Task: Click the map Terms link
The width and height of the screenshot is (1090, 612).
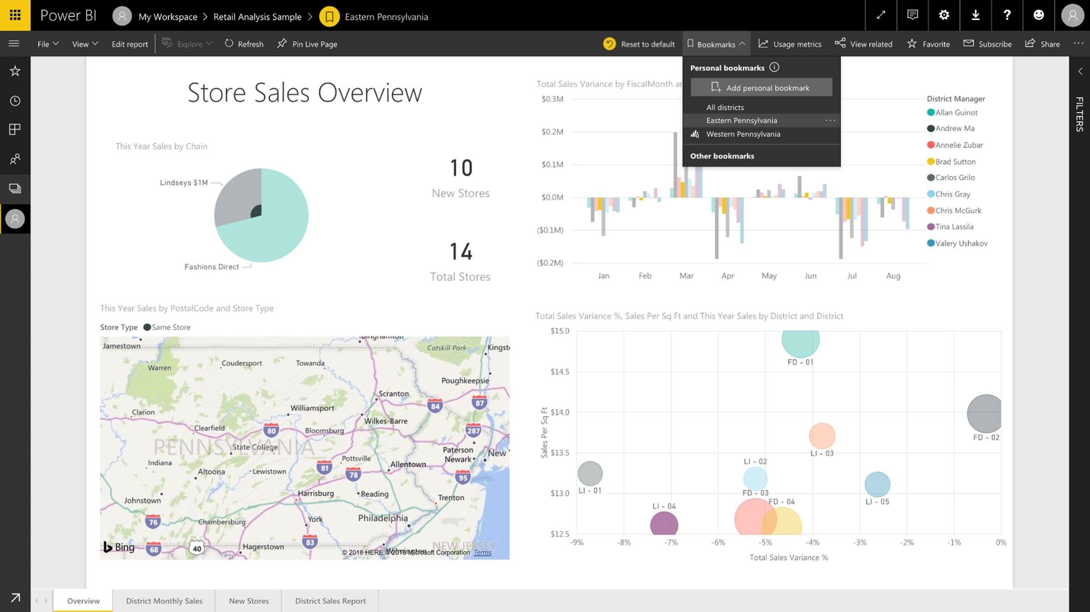Action: (482, 552)
